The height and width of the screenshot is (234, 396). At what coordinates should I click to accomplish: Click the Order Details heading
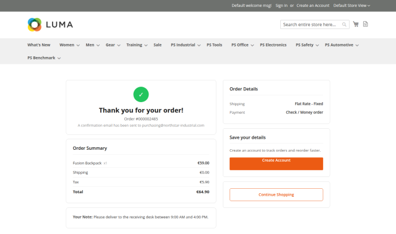click(x=243, y=89)
